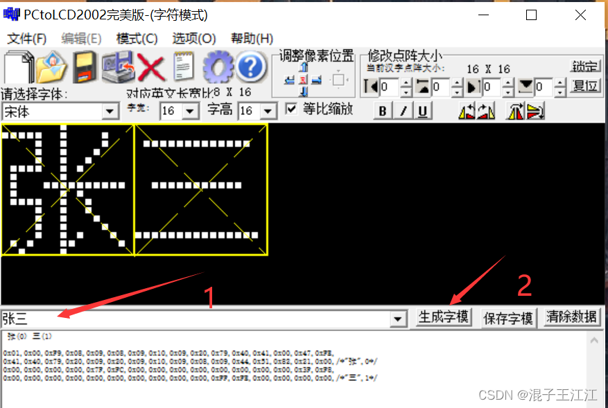
Task: Toggle italic with the I button
Action: click(x=403, y=112)
